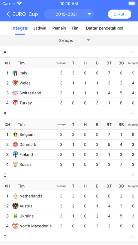
Task: Collapse Group A standings
Action: [x=132, y=52]
